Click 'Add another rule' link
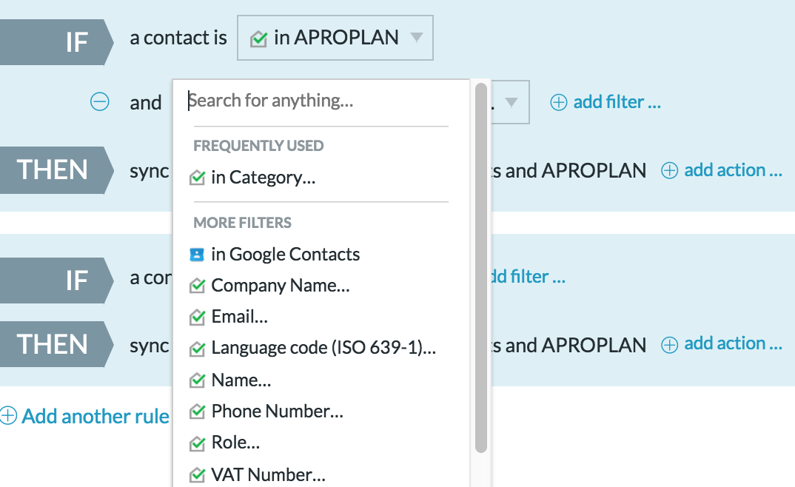Viewport: 795px width, 487px height. (x=95, y=417)
